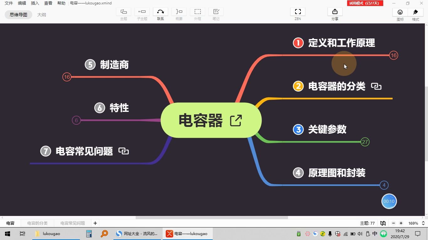Select the 特性 topic text
The image size is (428, 240).
(119, 108)
